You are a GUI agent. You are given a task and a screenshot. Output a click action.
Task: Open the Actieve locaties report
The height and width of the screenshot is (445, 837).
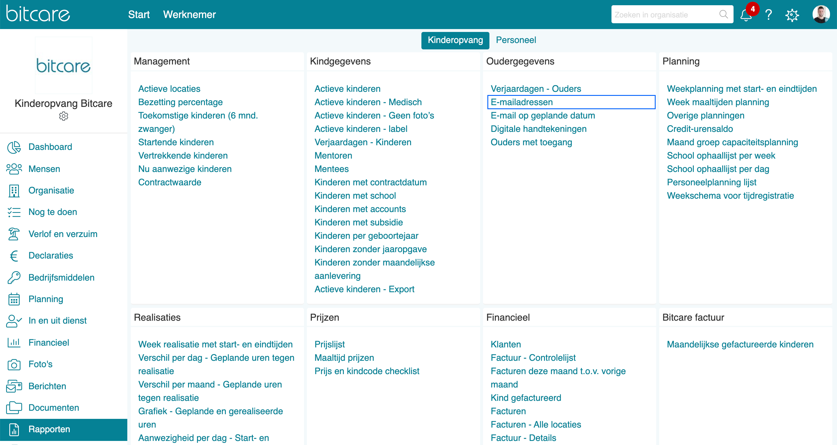pyautogui.click(x=169, y=89)
